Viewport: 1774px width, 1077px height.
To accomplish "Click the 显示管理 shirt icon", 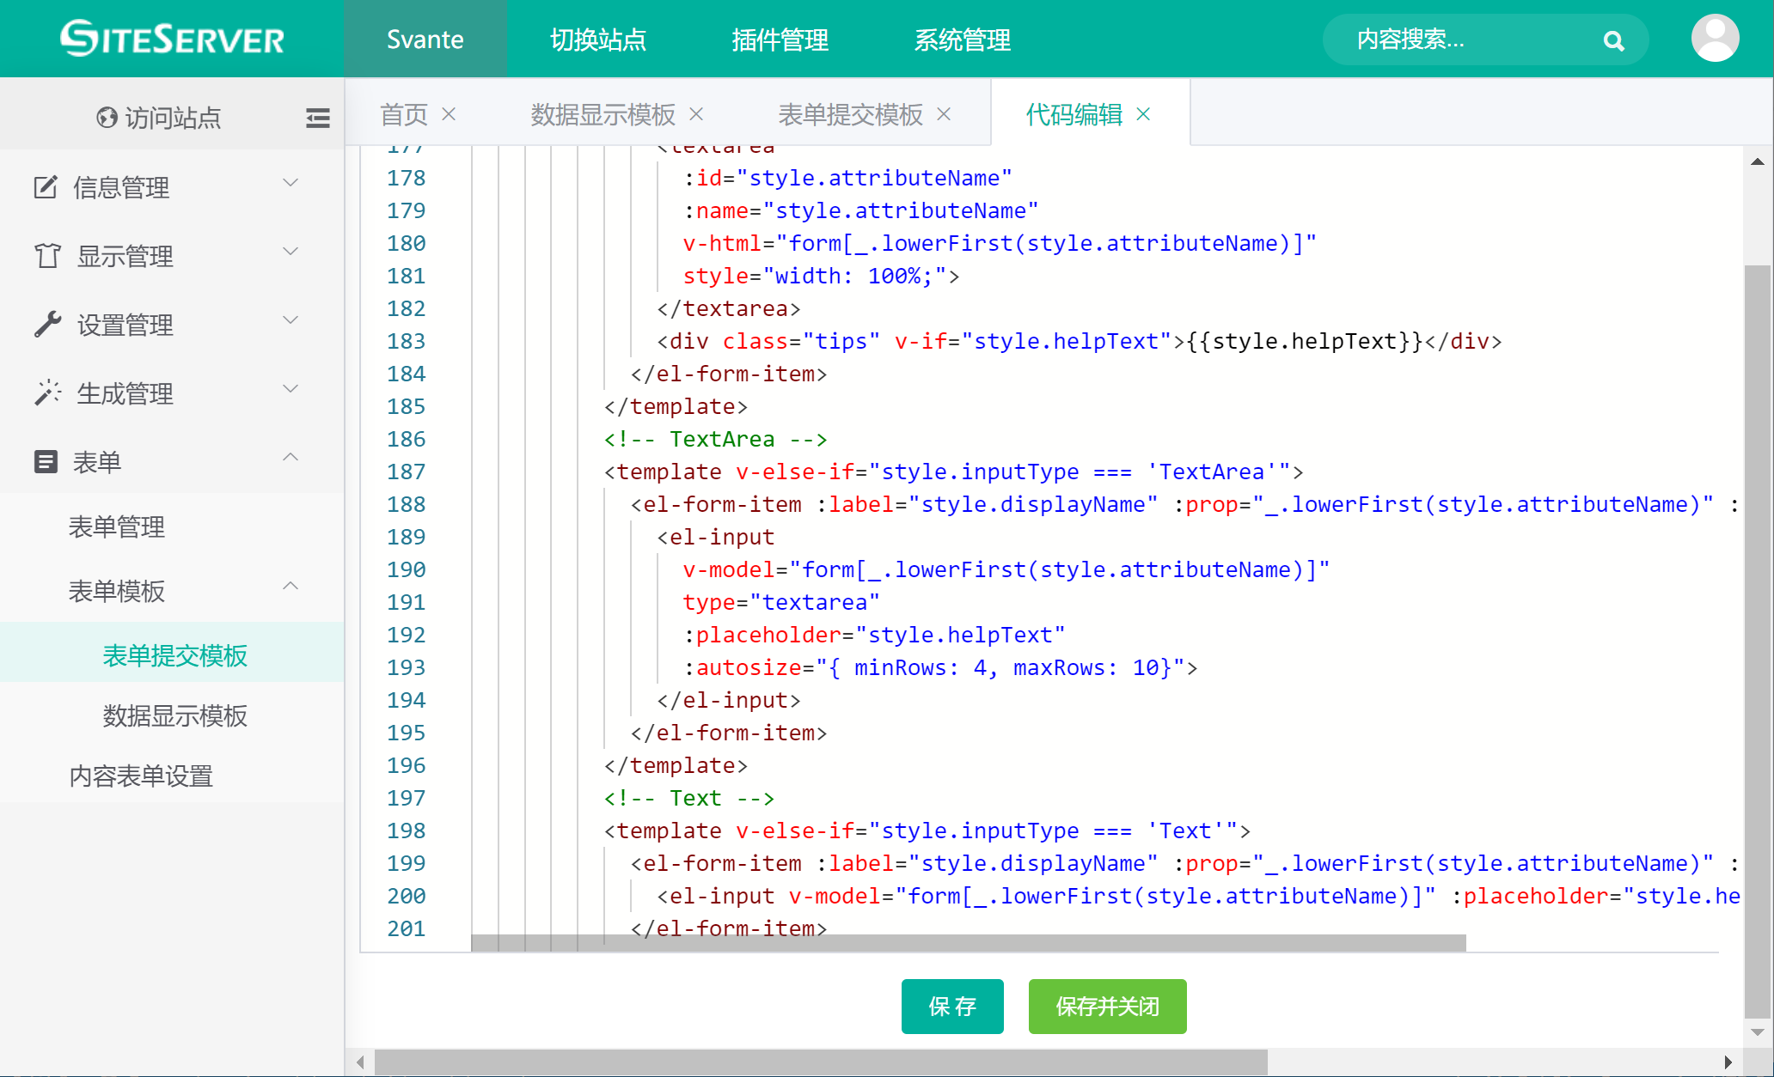I will (x=47, y=255).
